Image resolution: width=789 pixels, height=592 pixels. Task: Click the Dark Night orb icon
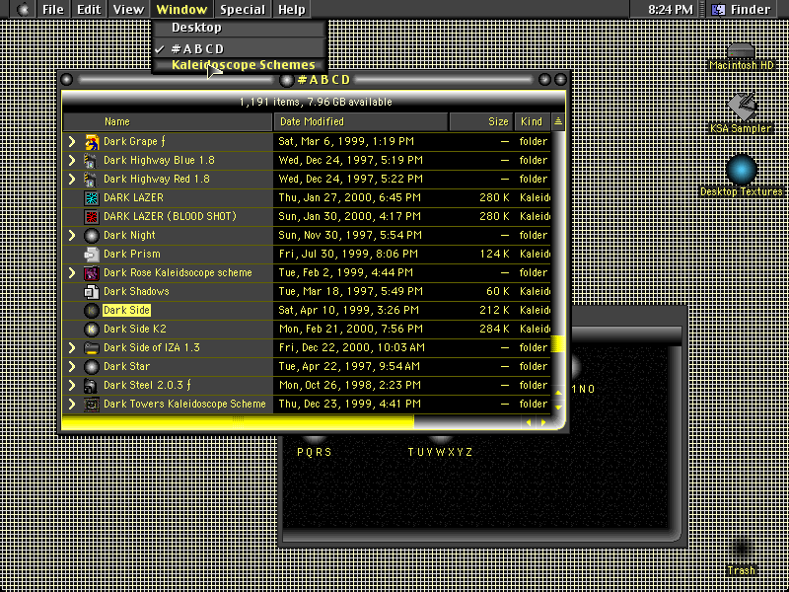click(91, 236)
